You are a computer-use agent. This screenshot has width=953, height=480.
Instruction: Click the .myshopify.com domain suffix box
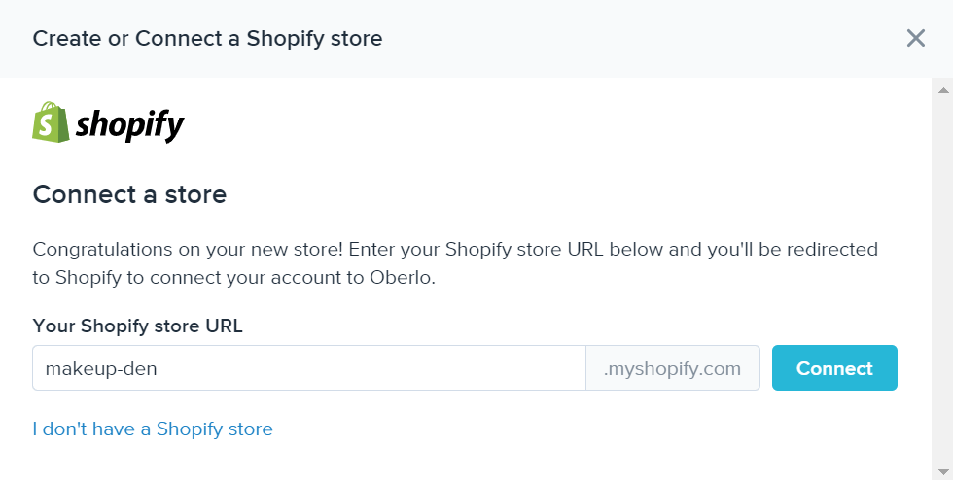(673, 368)
